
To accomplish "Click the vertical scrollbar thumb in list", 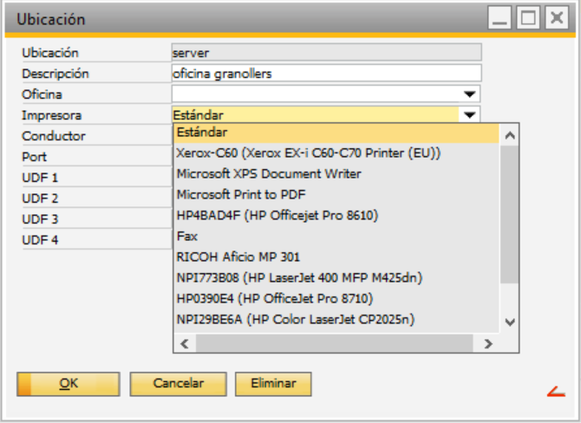I will point(510,214).
